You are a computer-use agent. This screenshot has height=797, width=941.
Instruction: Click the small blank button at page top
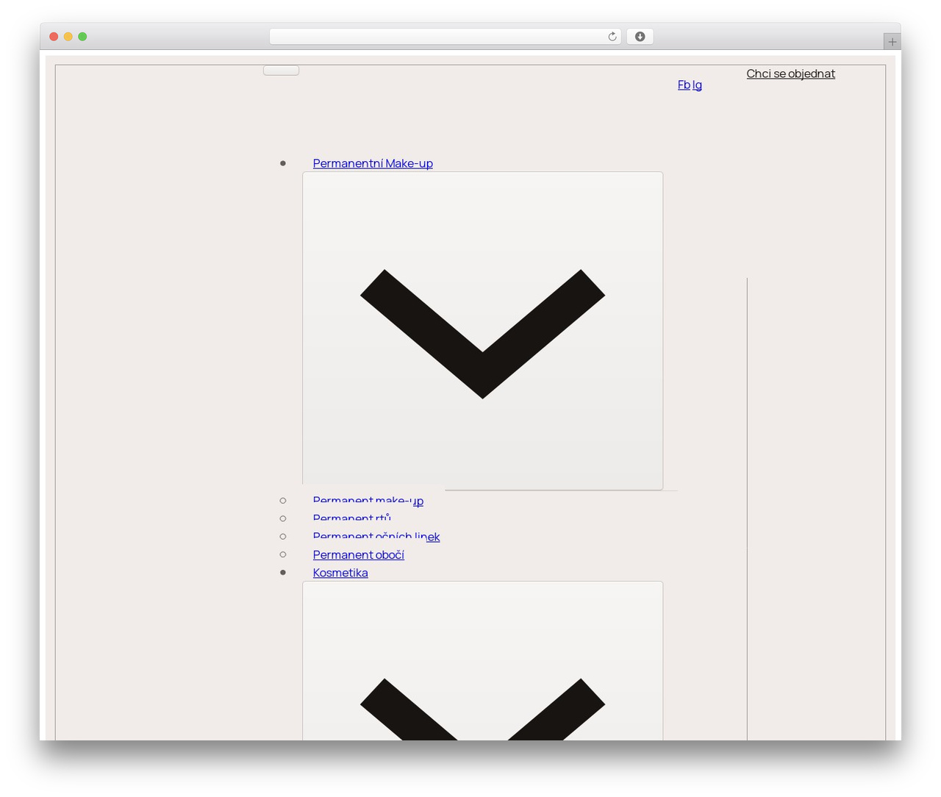(281, 71)
